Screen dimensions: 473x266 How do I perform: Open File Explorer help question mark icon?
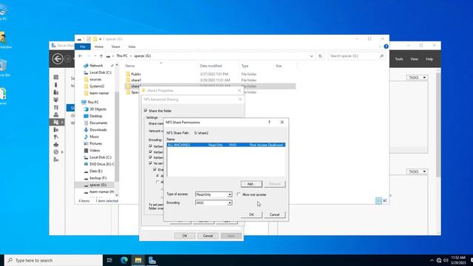click(386, 47)
